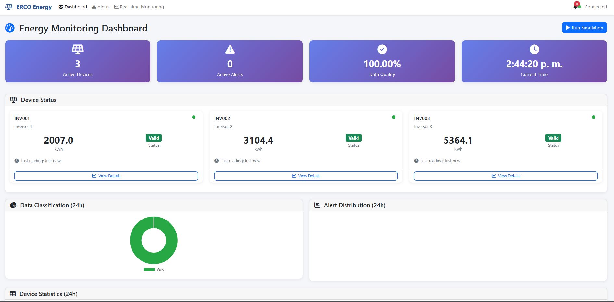Screen dimensions: 614x302
Task: Click the Device Statistics table icon
Action: (x=13, y=294)
